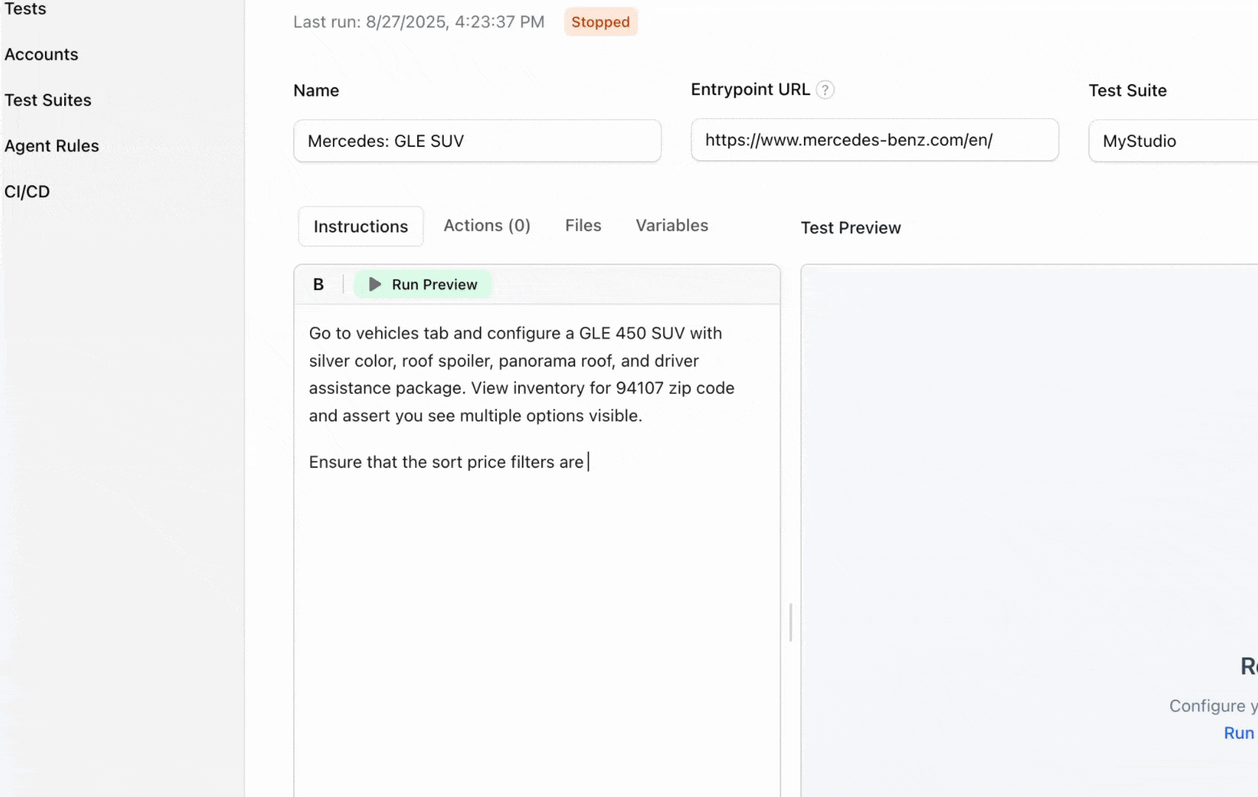
Task: Click the 'Ensure that the sort price' line
Action: pyautogui.click(x=446, y=463)
